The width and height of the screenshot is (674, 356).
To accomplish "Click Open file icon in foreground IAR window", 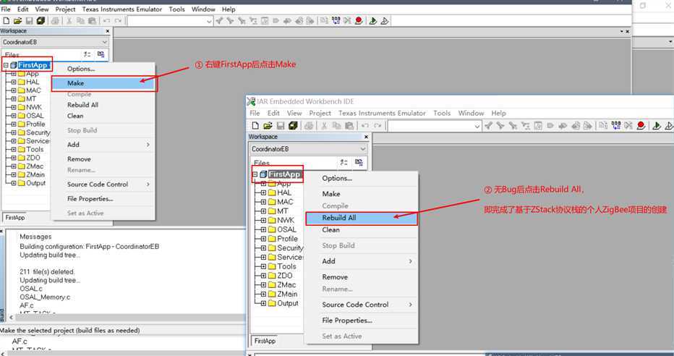I will click(x=268, y=126).
